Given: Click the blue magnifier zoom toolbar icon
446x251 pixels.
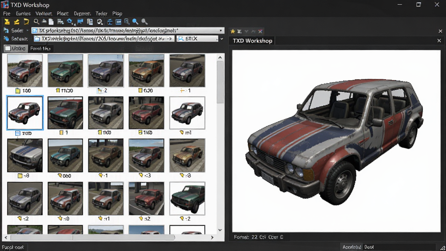Looking at the screenshot, I should (x=135, y=22).
